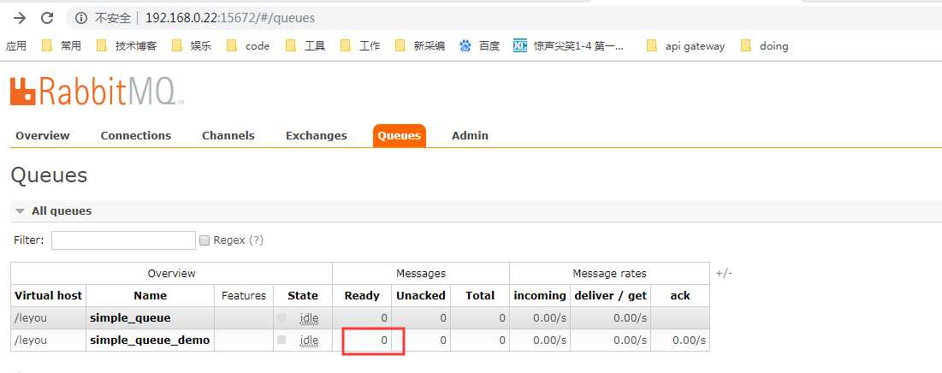Open the 工具 bookmarks folder
This screenshot has height=373, width=942.
click(305, 45)
